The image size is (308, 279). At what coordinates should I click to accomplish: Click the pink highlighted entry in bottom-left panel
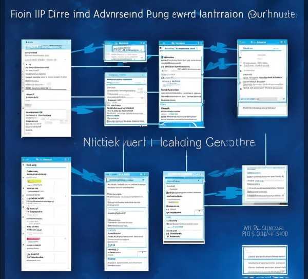tap(33, 239)
